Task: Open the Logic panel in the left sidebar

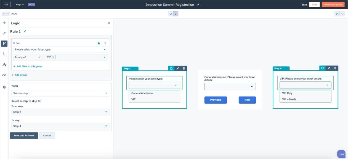Action: [x=4, y=43]
